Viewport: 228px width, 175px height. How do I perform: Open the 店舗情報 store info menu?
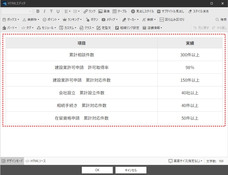[152, 28]
